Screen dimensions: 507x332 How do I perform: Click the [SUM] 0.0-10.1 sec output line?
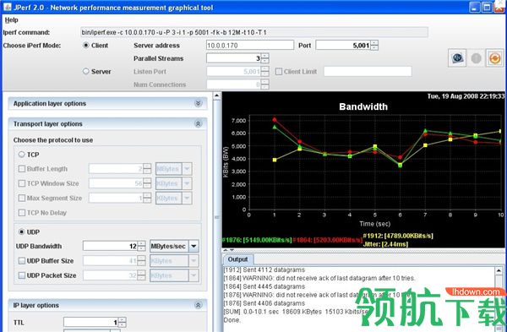[x=297, y=312]
